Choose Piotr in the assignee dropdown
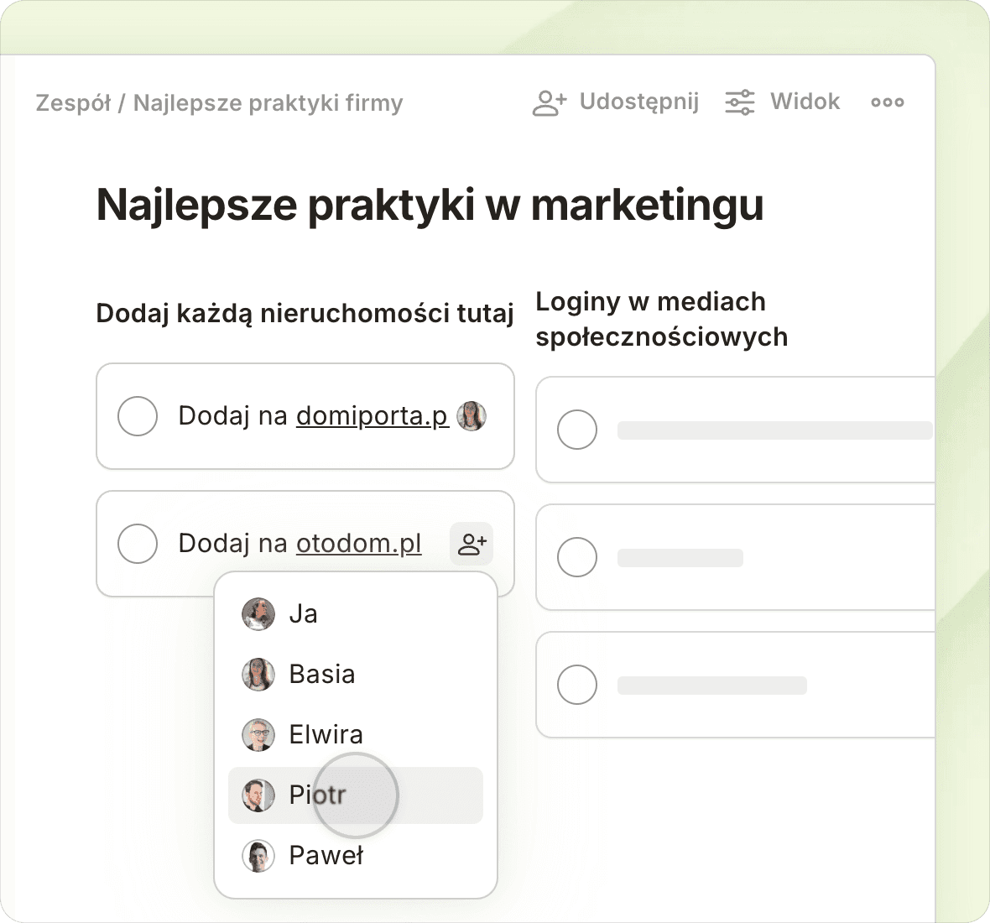990x923 pixels. 317,795
